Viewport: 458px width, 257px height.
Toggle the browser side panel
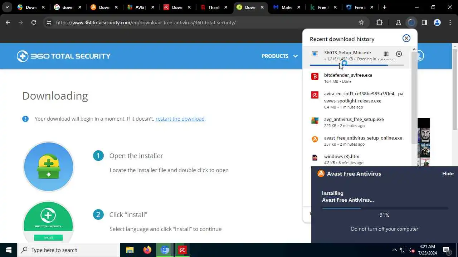(424, 22)
